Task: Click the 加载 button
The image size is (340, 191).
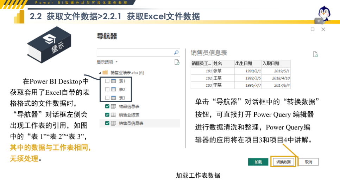Action: pyautogui.click(x=258, y=162)
